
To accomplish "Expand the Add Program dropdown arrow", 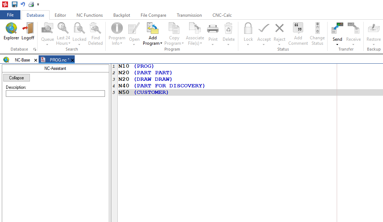I will pos(161,43).
